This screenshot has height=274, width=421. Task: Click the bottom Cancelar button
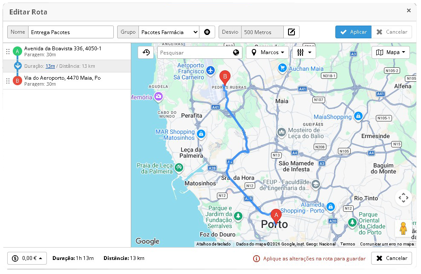tap(392, 258)
